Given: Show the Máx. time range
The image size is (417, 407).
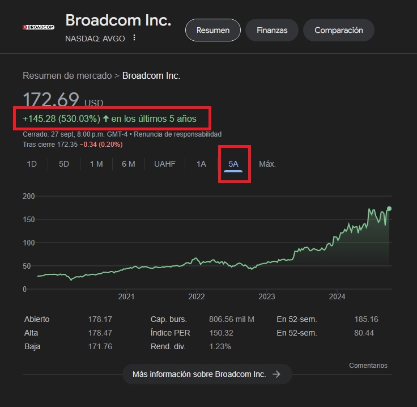Looking at the screenshot, I should pos(267,164).
